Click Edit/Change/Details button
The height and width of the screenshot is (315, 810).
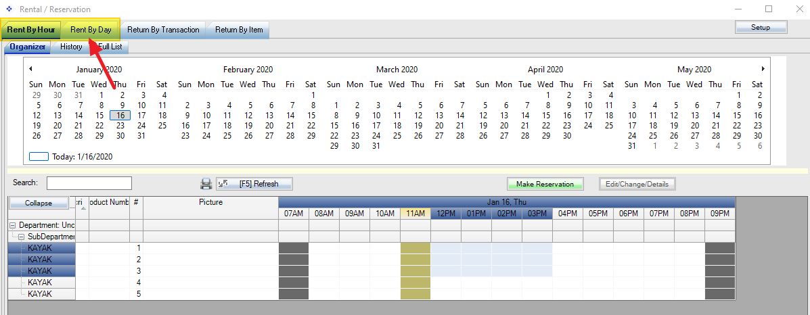point(637,184)
